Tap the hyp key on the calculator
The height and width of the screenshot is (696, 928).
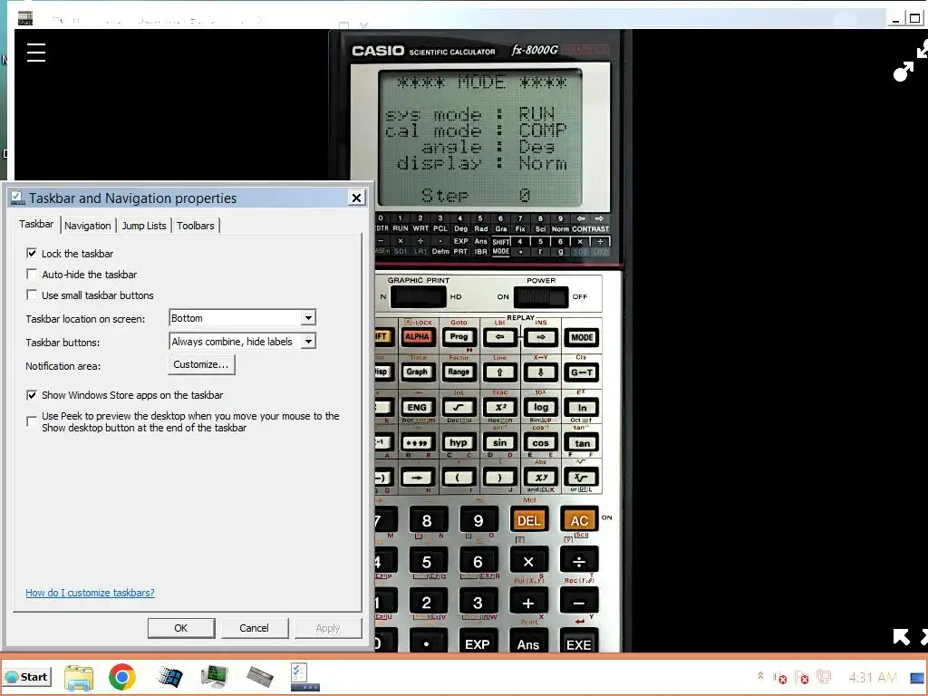tap(459, 442)
